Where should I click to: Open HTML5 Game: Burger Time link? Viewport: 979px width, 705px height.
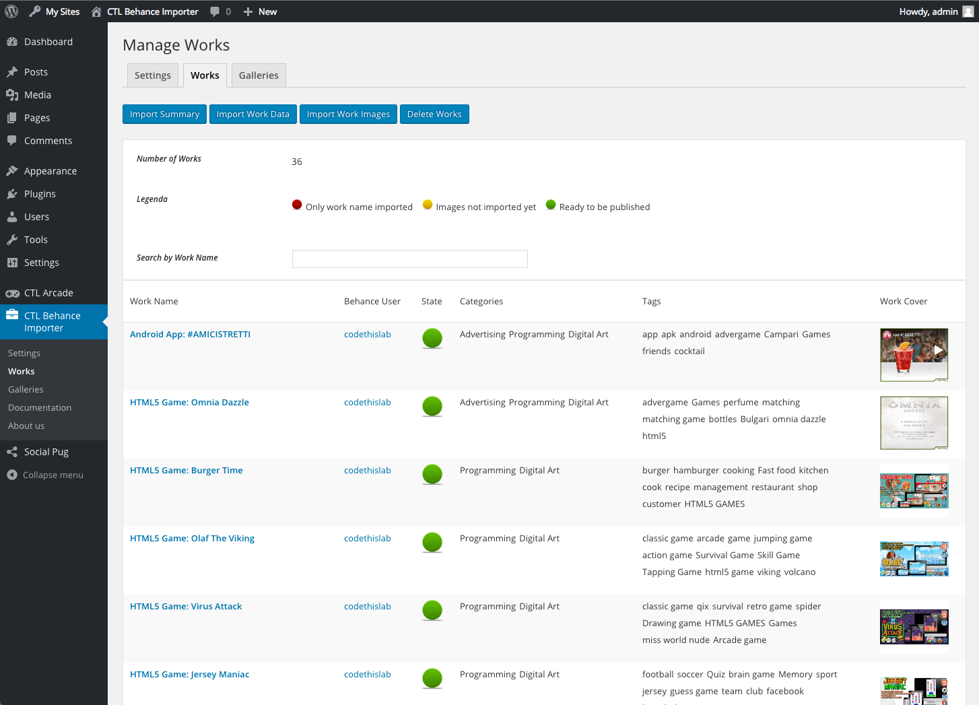coord(186,471)
